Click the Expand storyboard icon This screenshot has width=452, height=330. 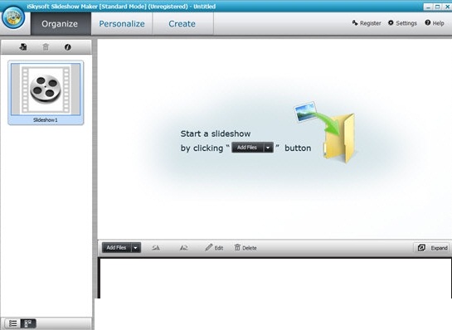(421, 248)
